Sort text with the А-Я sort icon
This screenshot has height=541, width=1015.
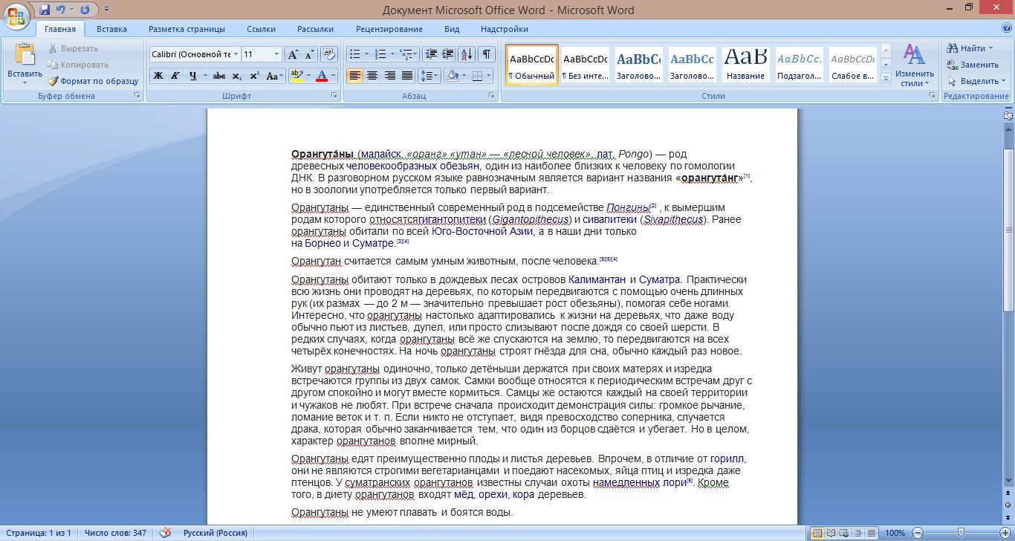coord(467,54)
